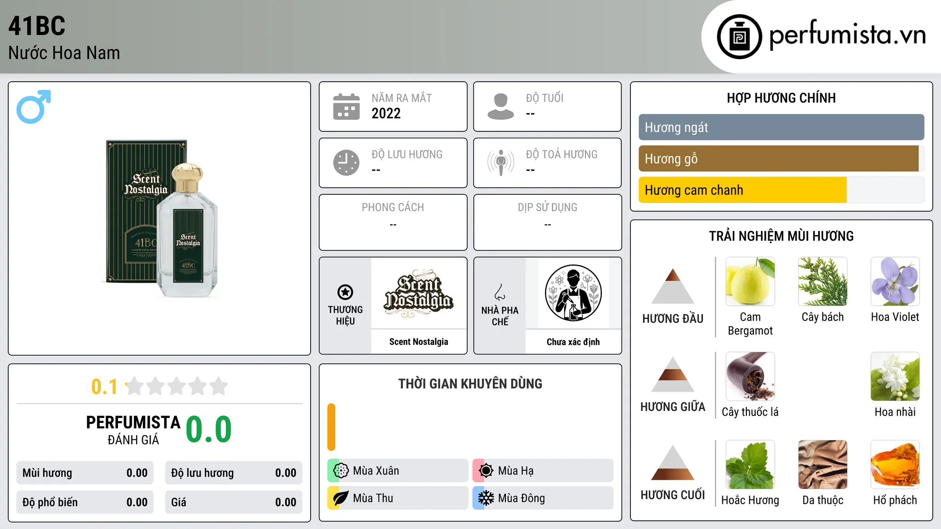Screen dimensions: 941x529
Task: Click the Nước Hoa Nam subtitle
Action: (x=64, y=53)
